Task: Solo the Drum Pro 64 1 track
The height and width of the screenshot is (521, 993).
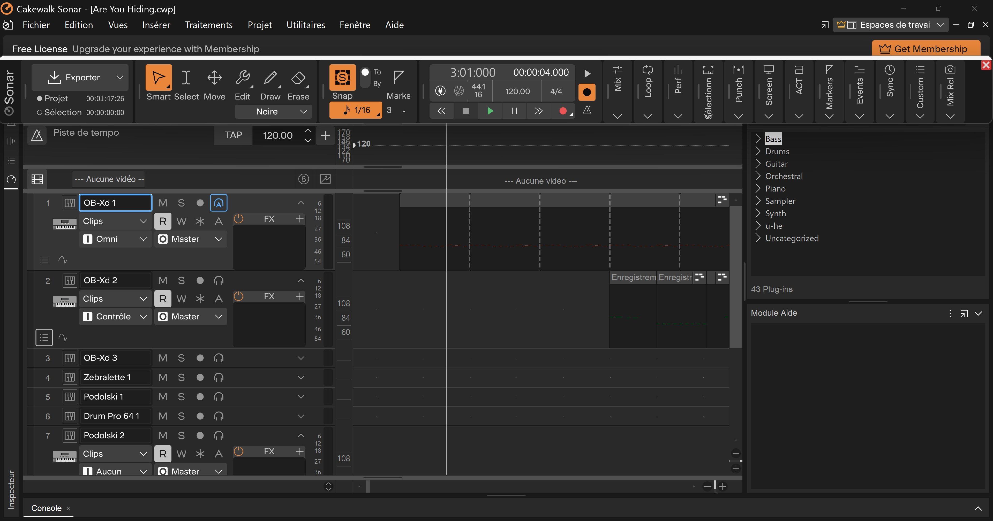Action: pos(181,416)
